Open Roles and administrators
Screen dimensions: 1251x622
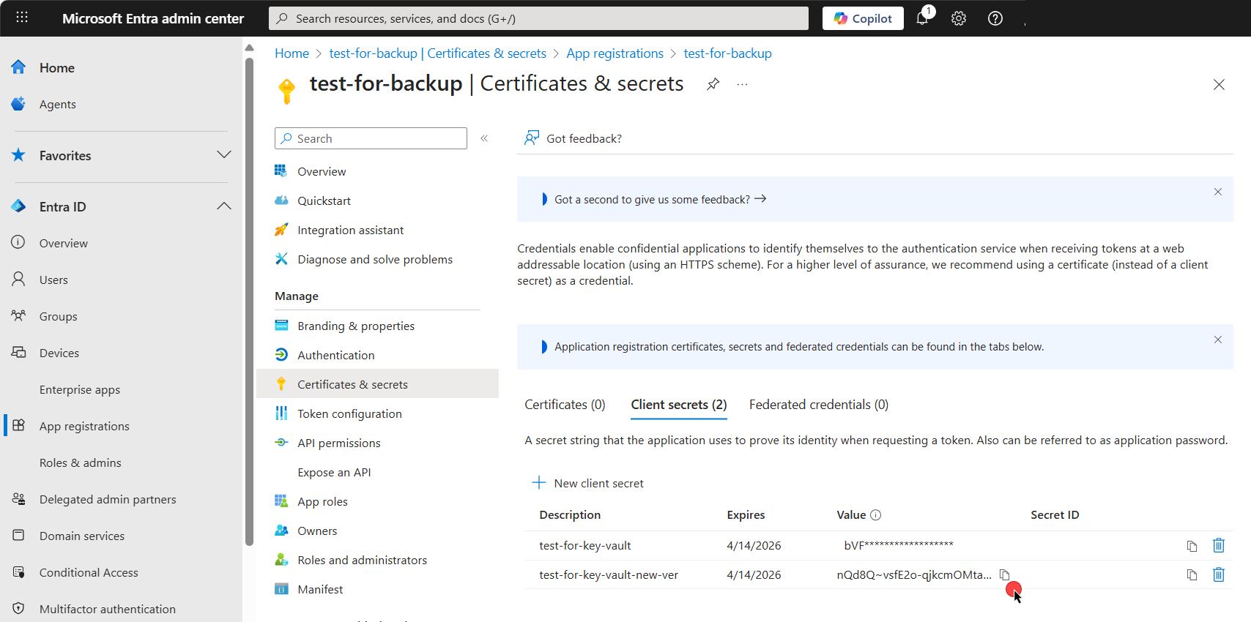point(362,560)
